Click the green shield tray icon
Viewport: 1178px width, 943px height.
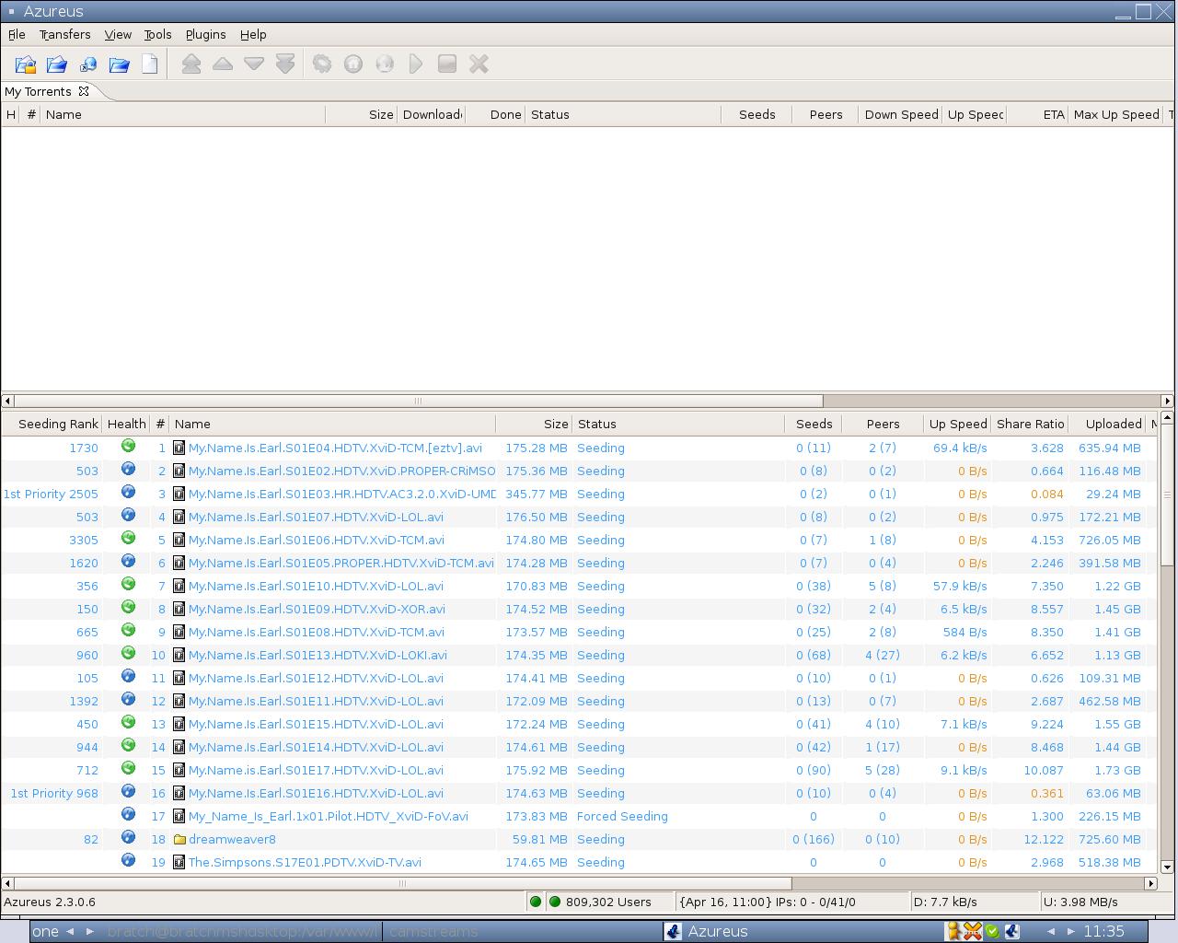pyautogui.click(x=992, y=931)
